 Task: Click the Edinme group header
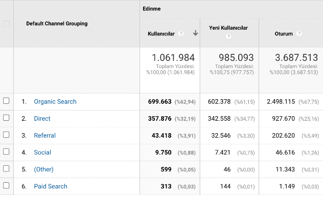coord(152,9)
